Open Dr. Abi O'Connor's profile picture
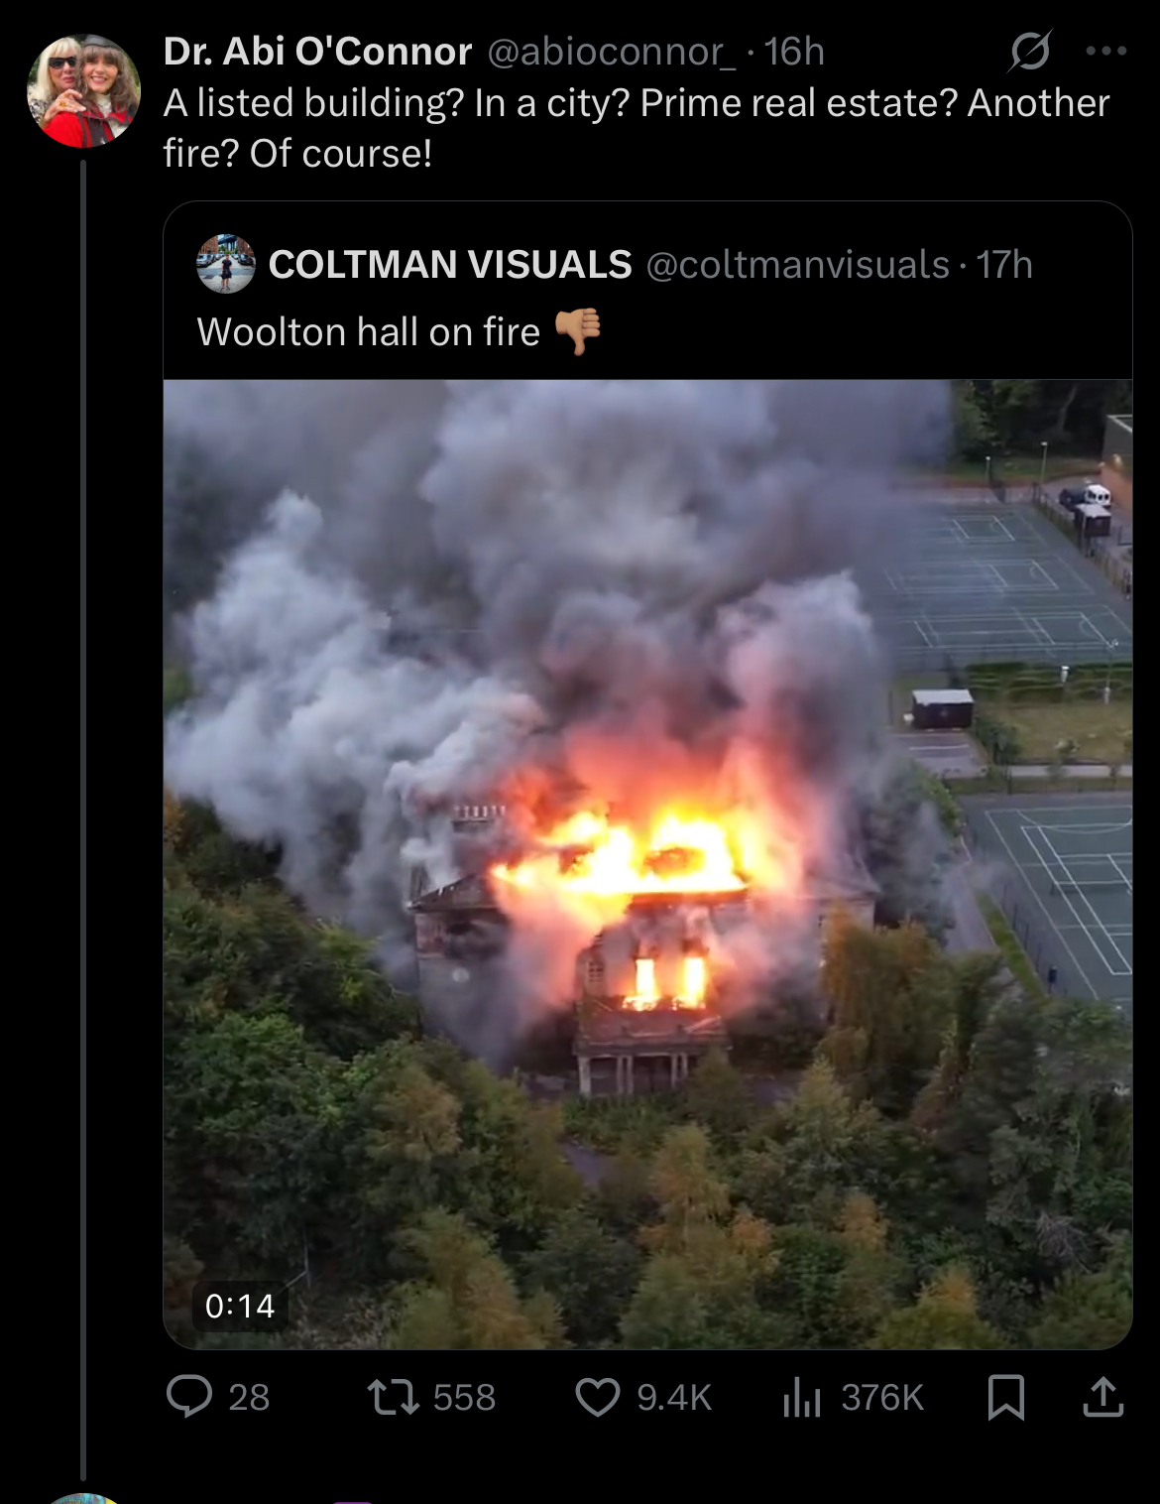The image size is (1160, 1504). pos(83,90)
